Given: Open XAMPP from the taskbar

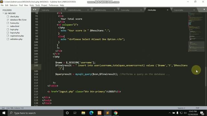Looking at the screenshot, I should (x=99, y=113).
